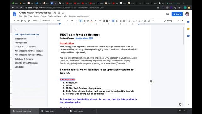The width and height of the screenshot is (202, 114).
Task: Open the Calendar side panel icon
Action: pos(188,22)
